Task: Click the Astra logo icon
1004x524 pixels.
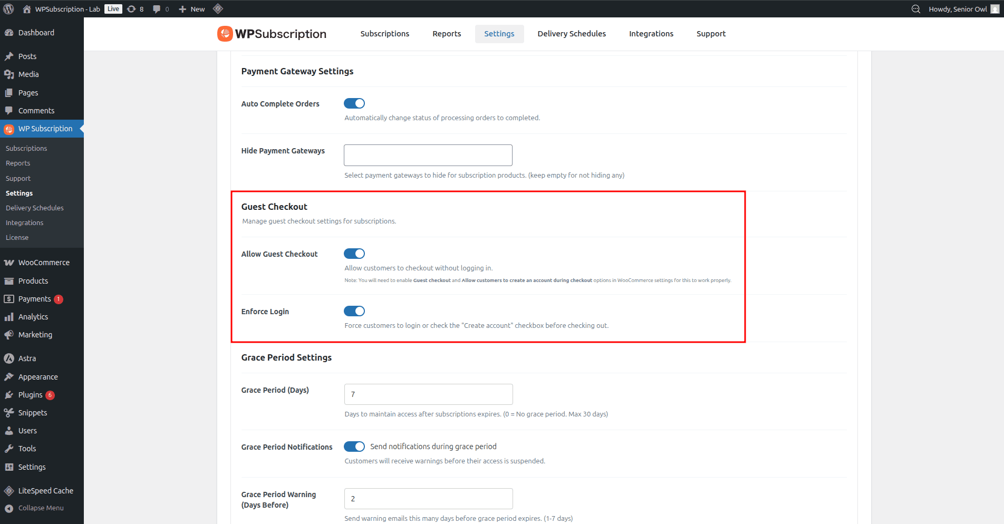Action: click(x=9, y=358)
